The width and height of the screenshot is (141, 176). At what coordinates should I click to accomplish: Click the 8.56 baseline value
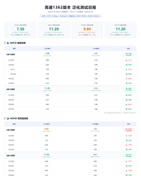pos(96,54)
